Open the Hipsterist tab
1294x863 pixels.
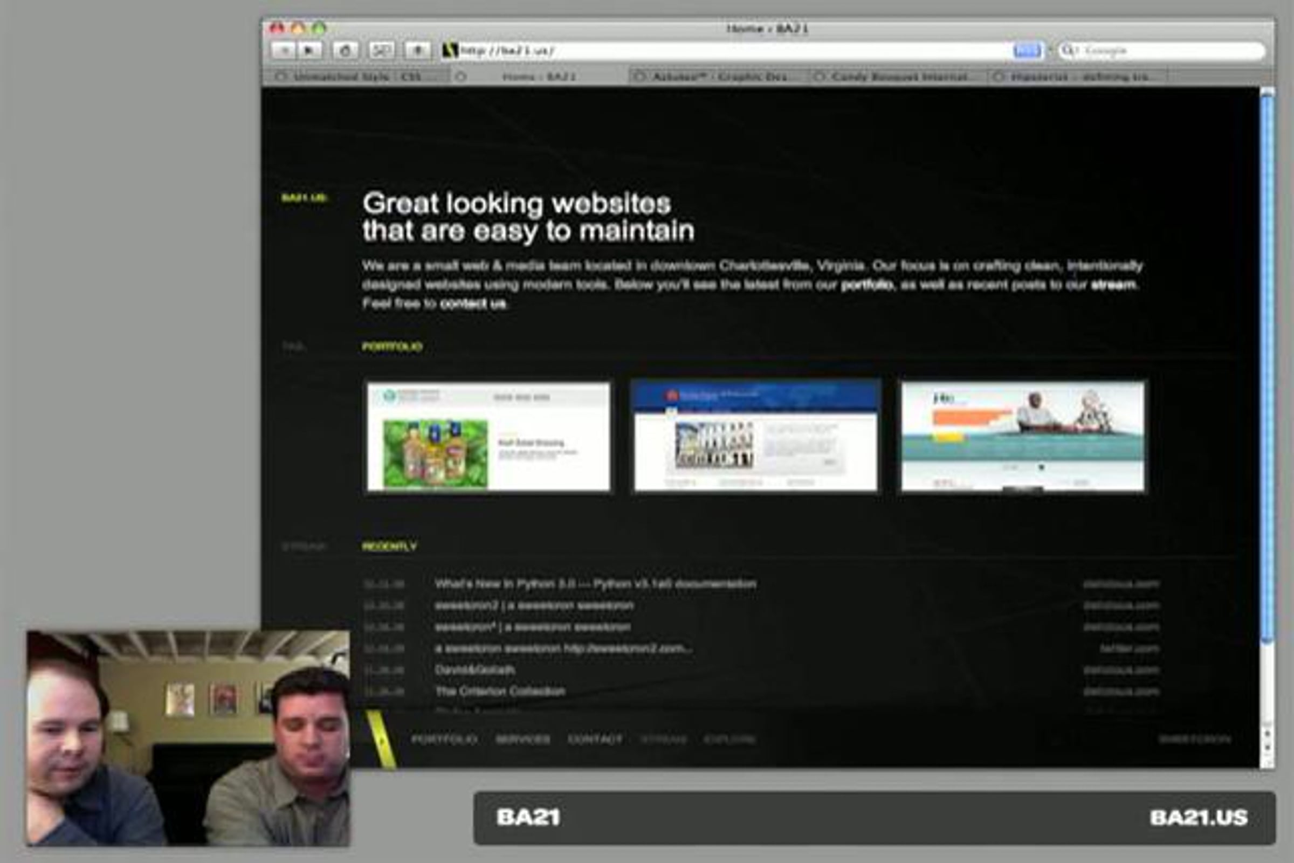pyautogui.click(x=1079, y=77)
